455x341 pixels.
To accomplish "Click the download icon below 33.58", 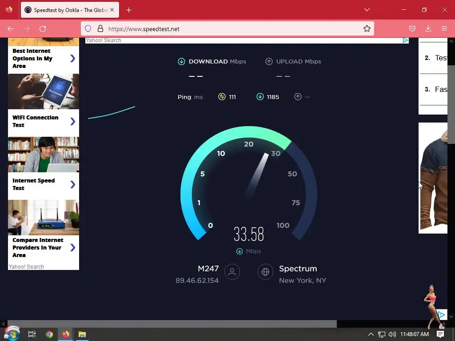I will pyautogui.click(x=239, y=251).
